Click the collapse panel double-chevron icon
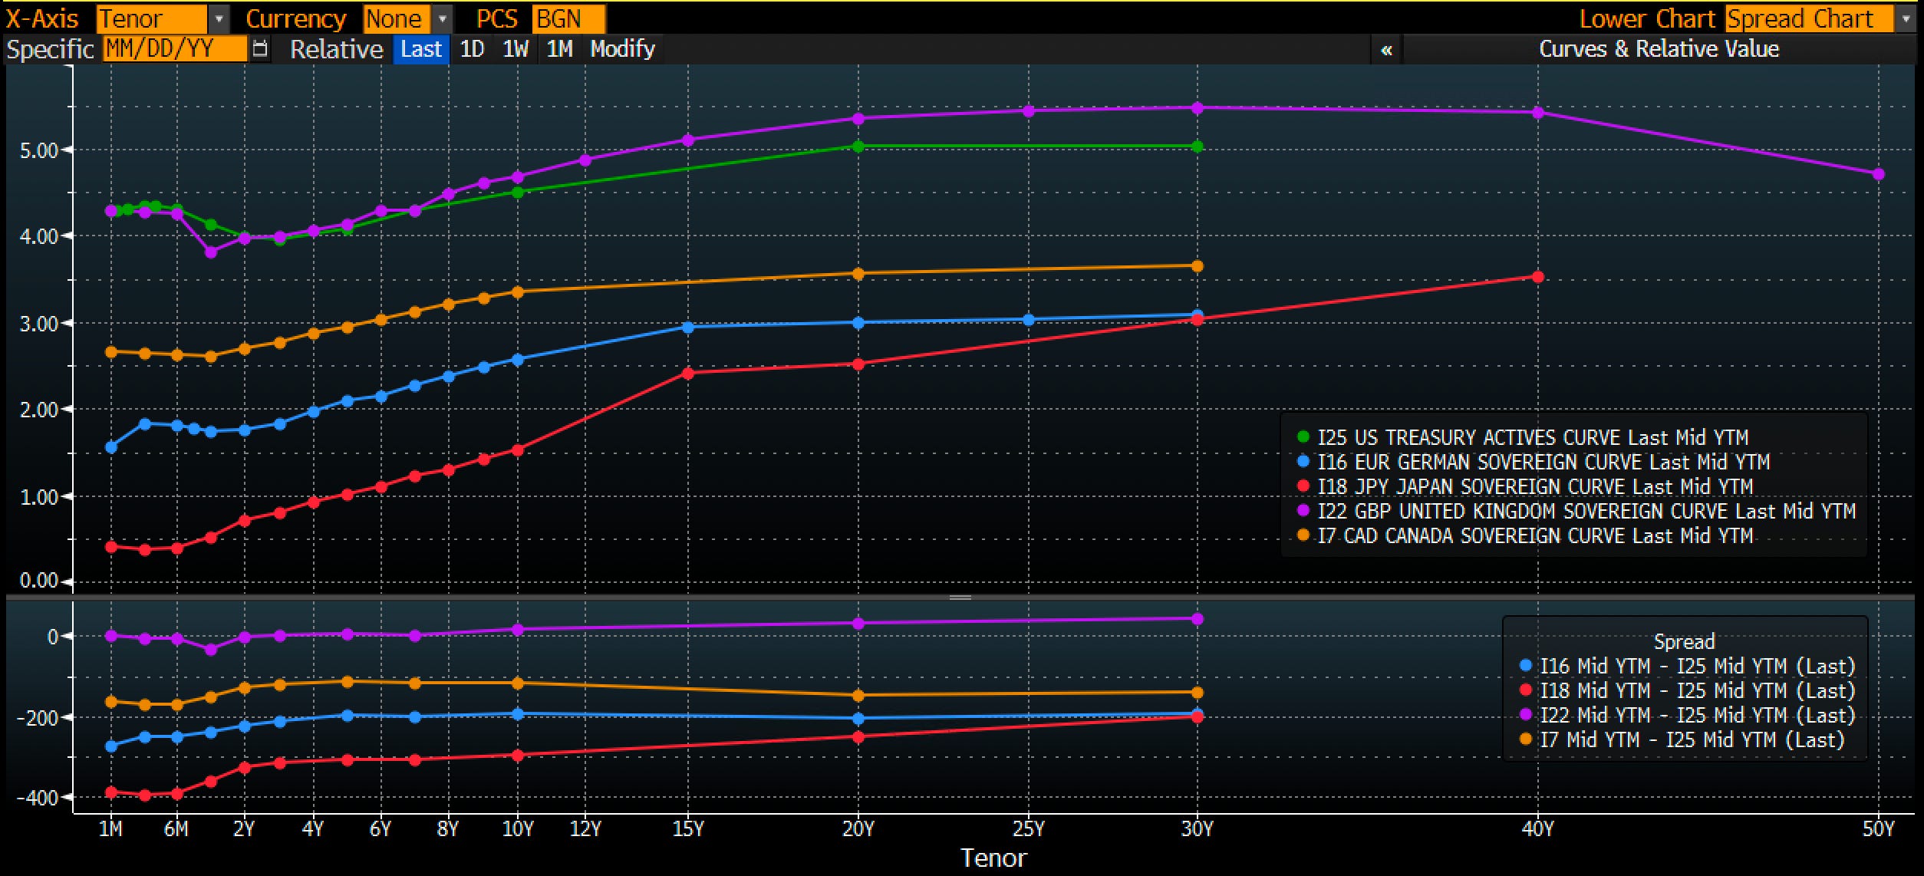This screenshot has height=876, width=1924. pyautogui.click(x=1386, y=50)
